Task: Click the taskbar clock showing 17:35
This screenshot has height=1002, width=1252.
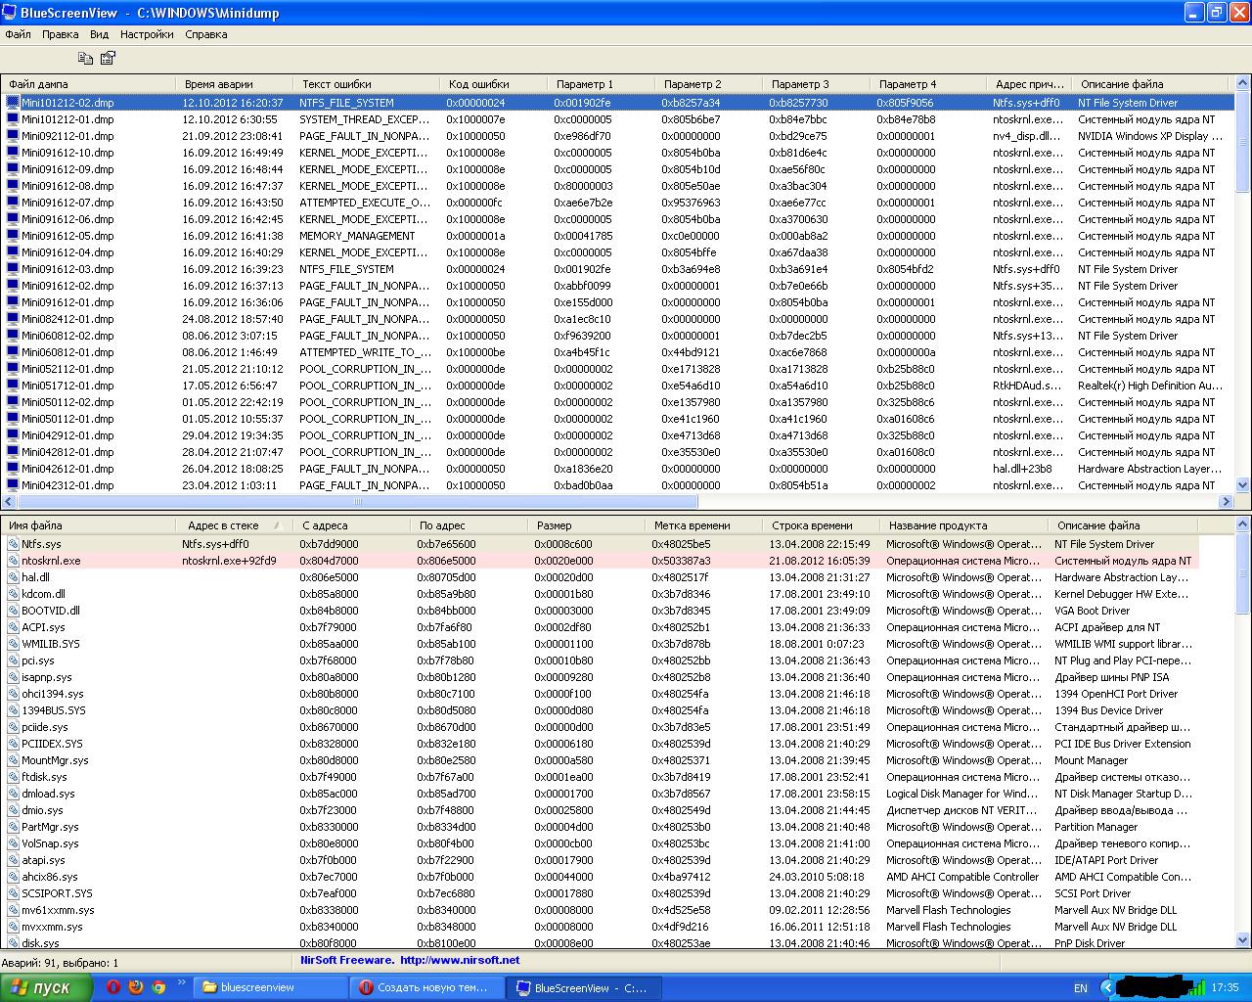Action: [x=1225, y=988]
